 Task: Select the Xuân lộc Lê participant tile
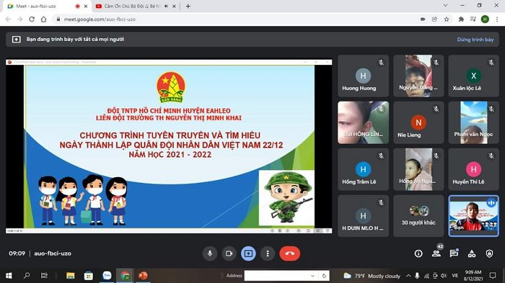[473, 76]
